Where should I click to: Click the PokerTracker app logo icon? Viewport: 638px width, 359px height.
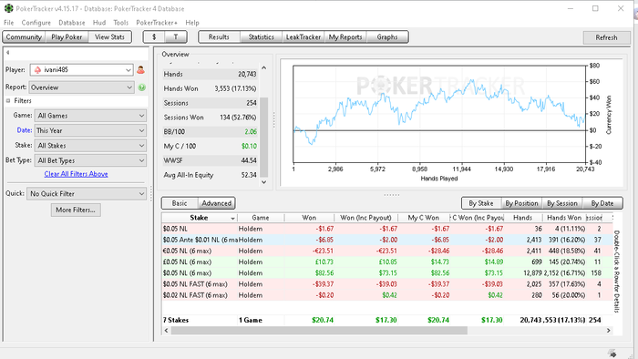[x=8, y=8]
